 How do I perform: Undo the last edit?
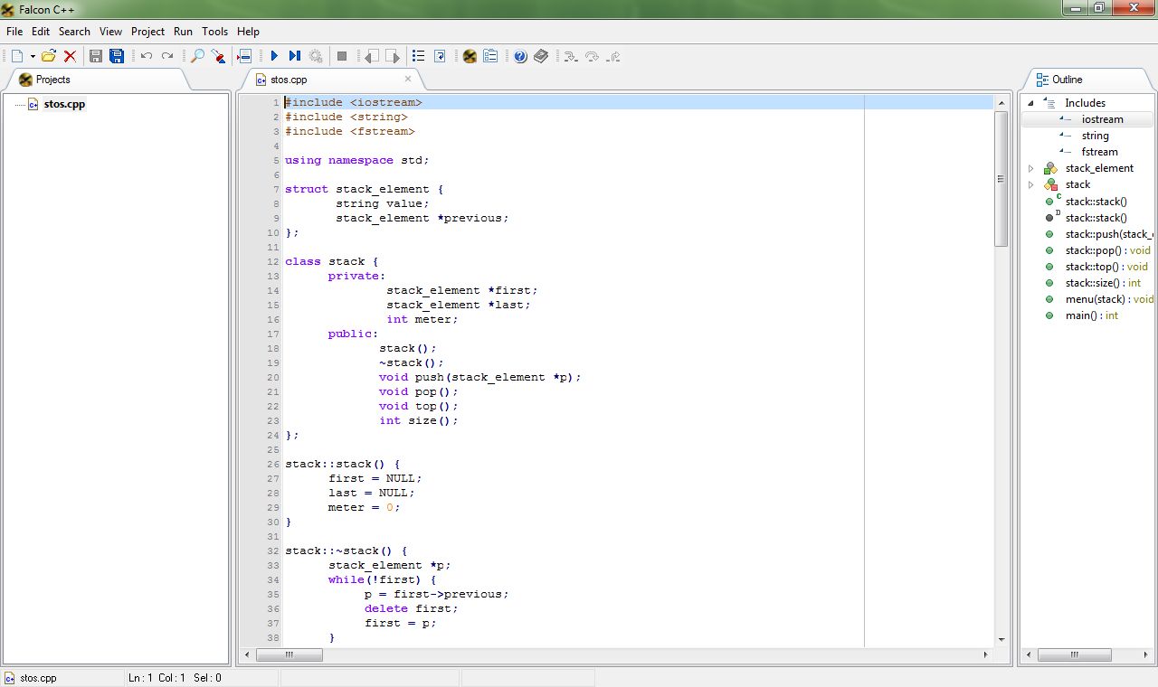coord(145,55)
